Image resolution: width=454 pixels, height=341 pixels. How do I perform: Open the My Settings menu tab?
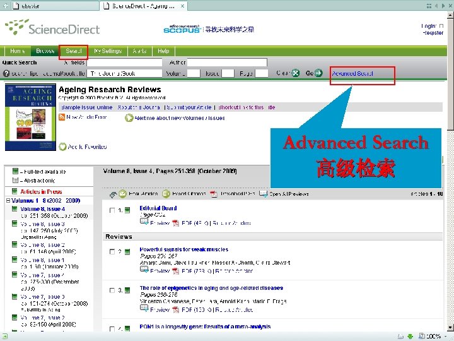coord(108,51)
